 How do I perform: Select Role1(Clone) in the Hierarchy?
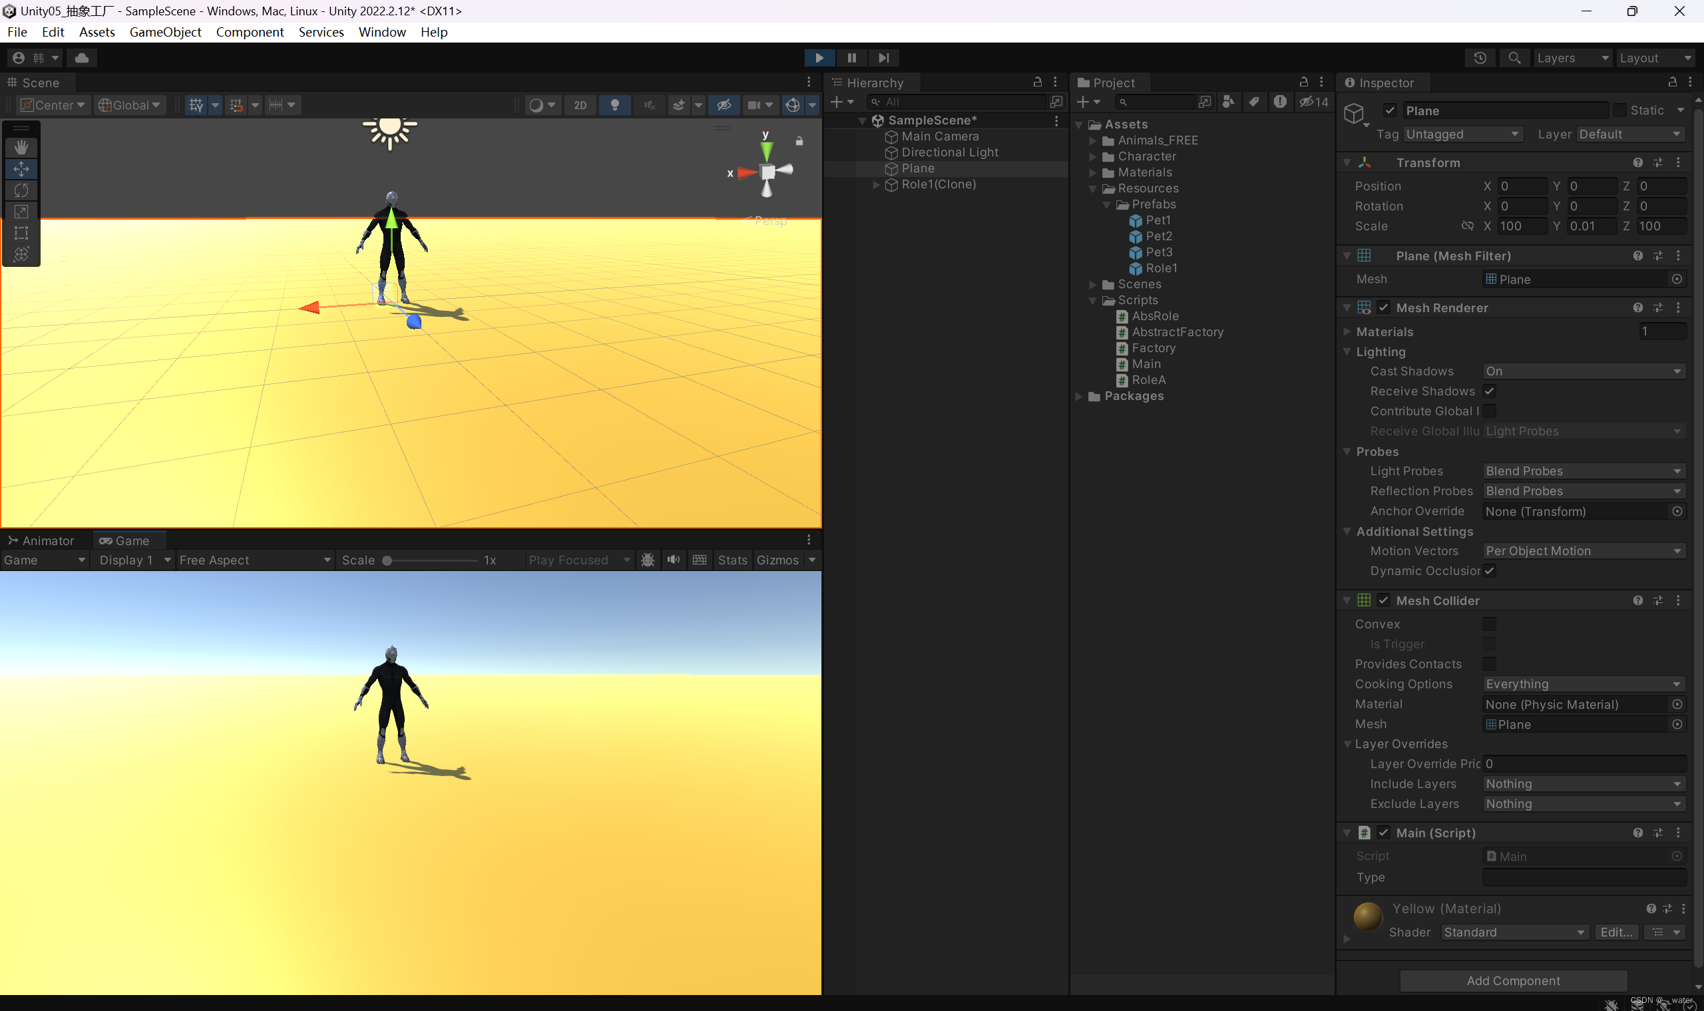point(938,184)
